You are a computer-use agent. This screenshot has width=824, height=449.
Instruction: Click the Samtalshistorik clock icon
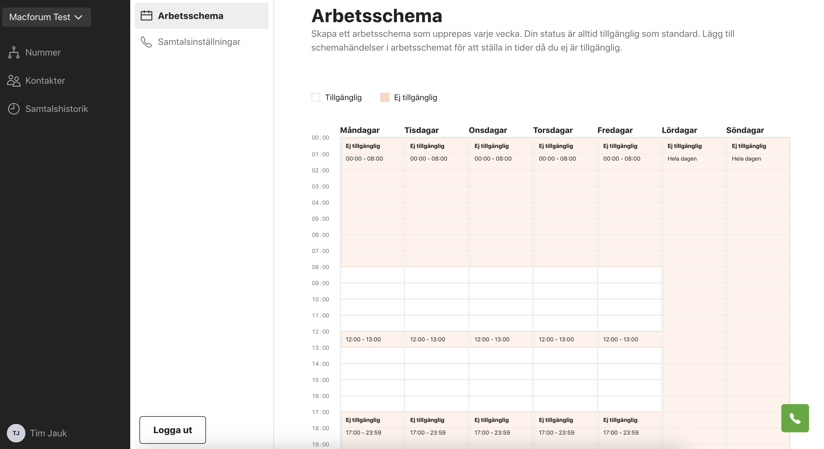tap(14, 109)
